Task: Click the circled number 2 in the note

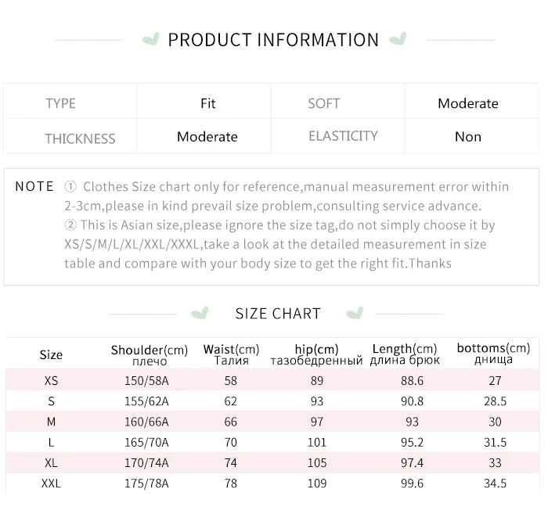Action: [x=70, y=225]
